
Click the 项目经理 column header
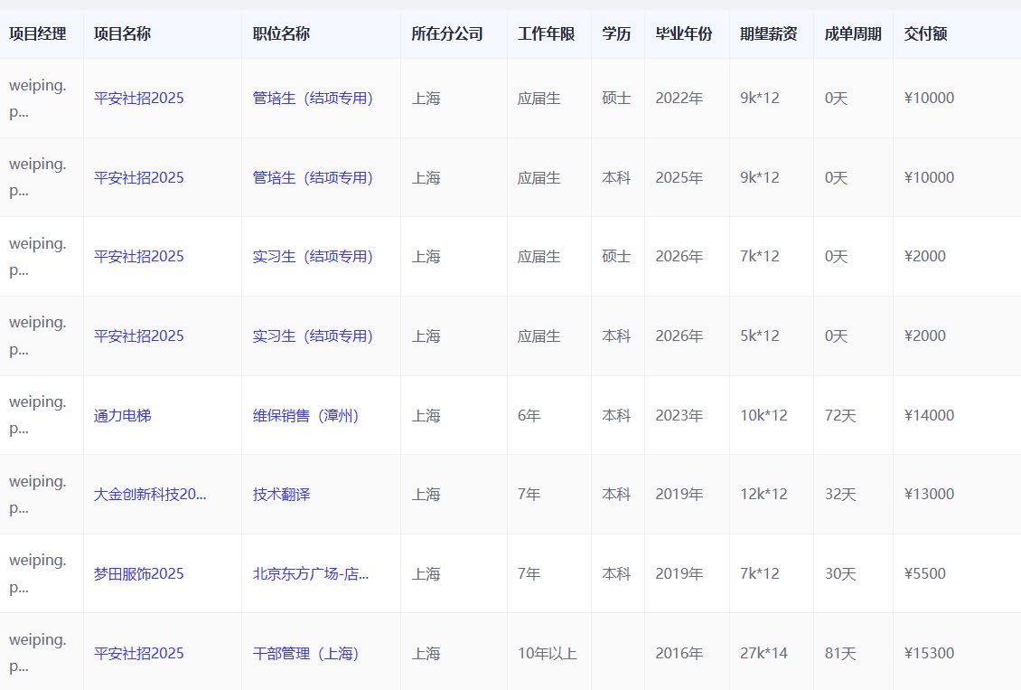(x=38, y=34)
